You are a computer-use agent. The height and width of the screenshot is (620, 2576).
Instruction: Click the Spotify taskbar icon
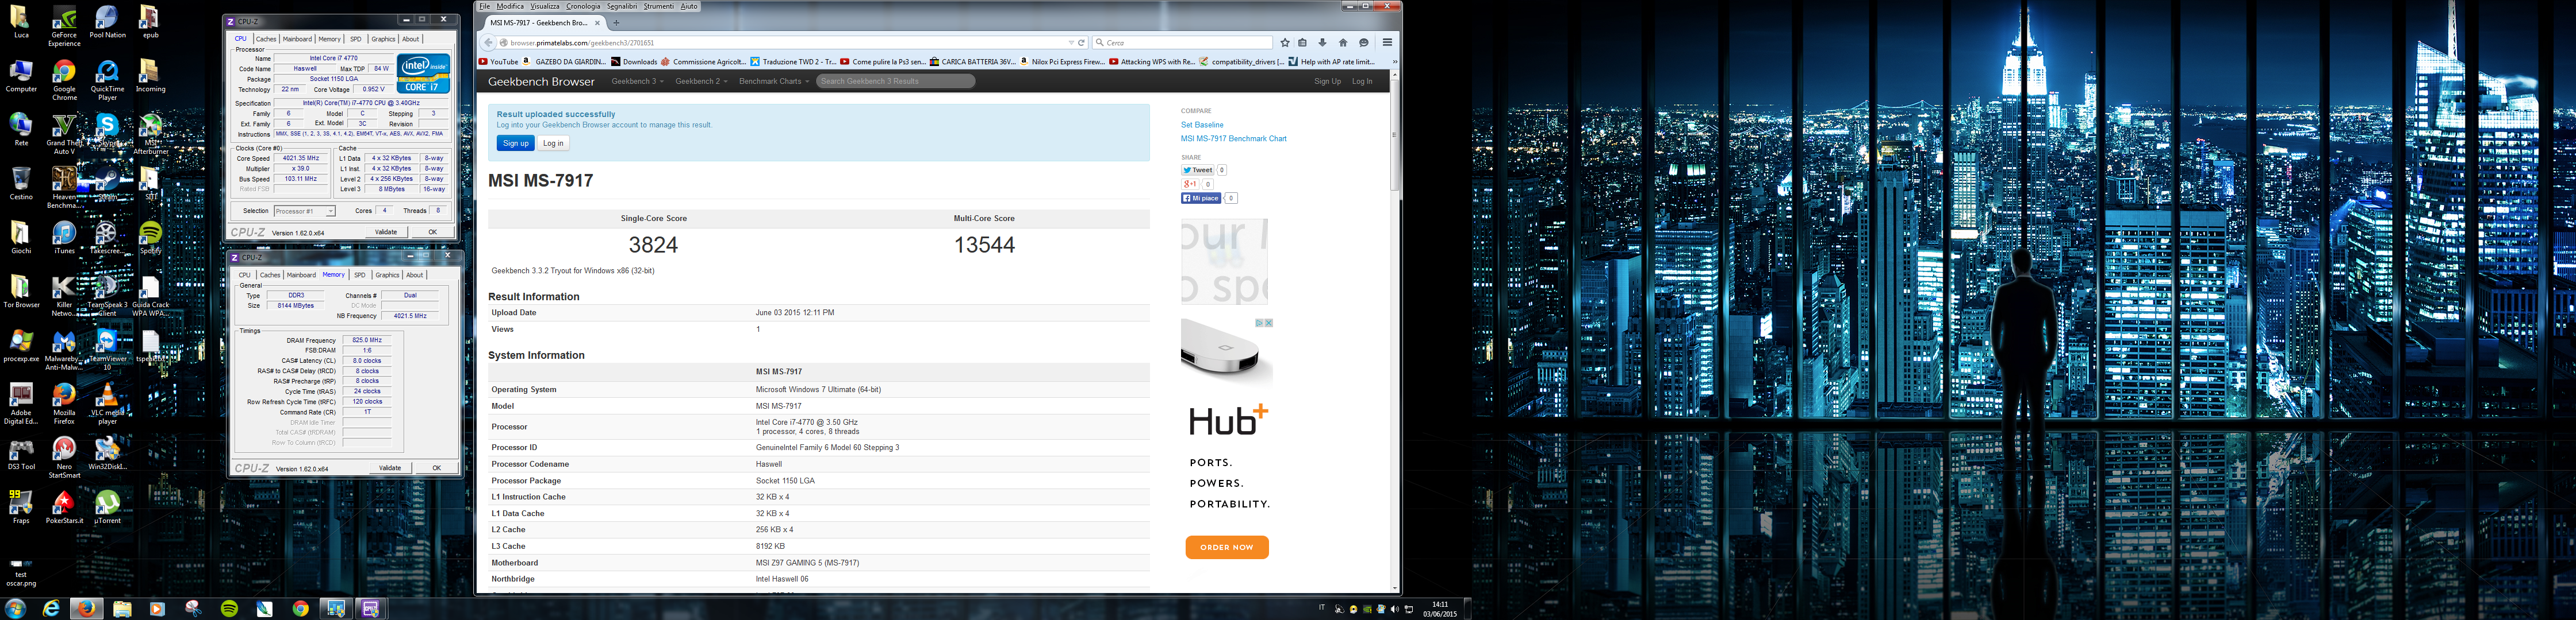click(x=229, y=609)
